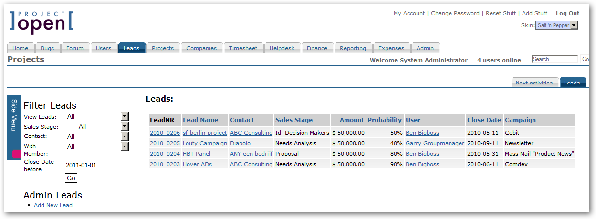Open Garry Groupmanager user profile
The height and width of the screenshot is (219, 596).
(x=435, y=143)
